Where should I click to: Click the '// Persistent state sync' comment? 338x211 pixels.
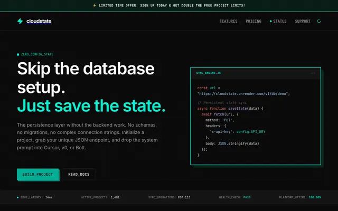click(x=222, y=103)
